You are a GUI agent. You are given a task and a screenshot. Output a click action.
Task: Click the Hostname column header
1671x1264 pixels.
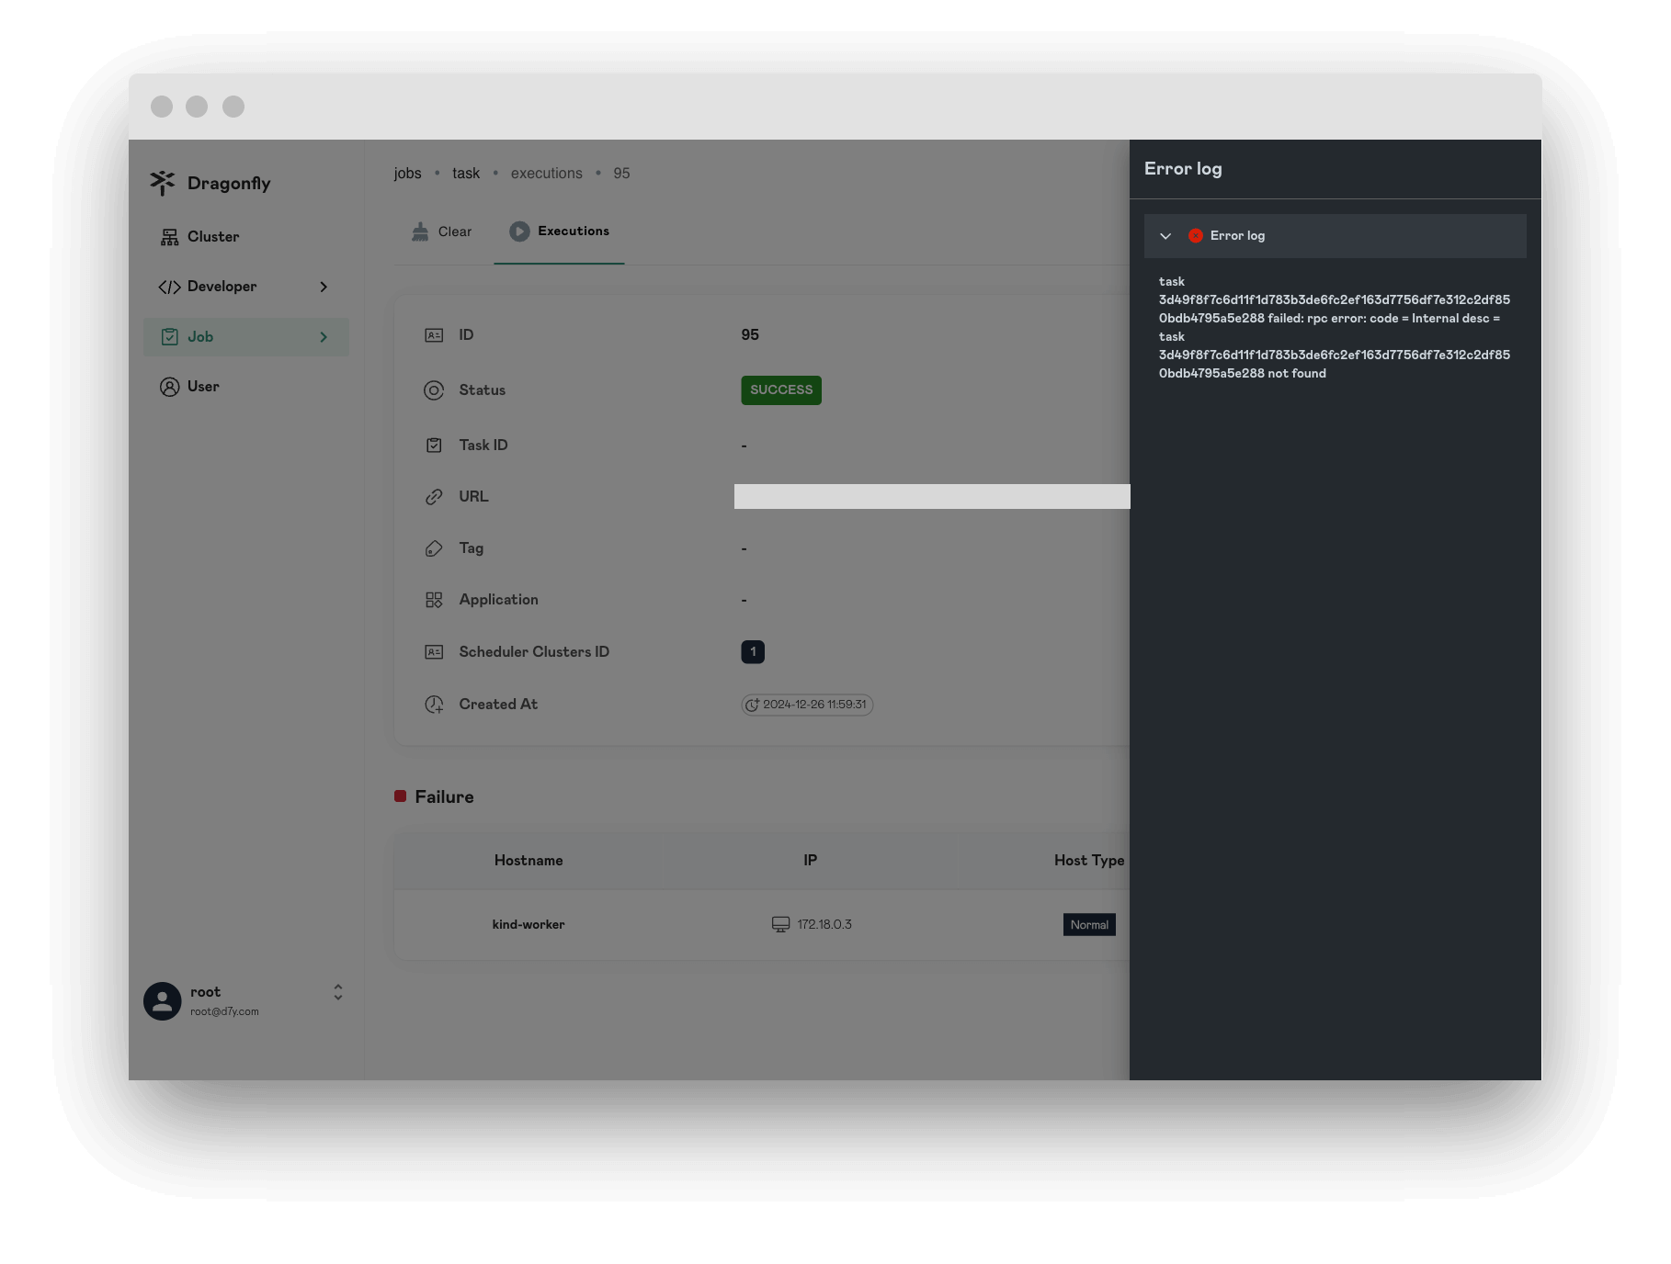pyautogui.click(x=529, y=861)
